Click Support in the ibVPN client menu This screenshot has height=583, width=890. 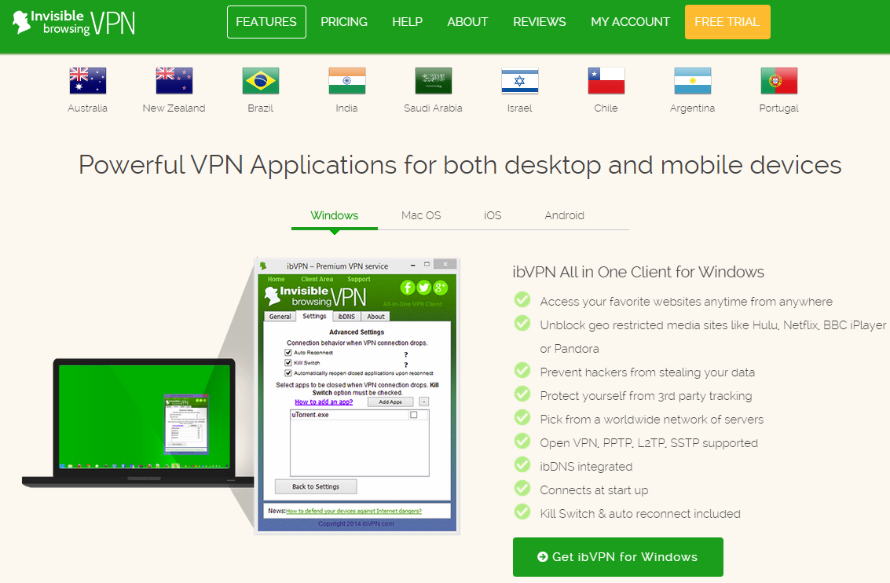pos(359,279)
